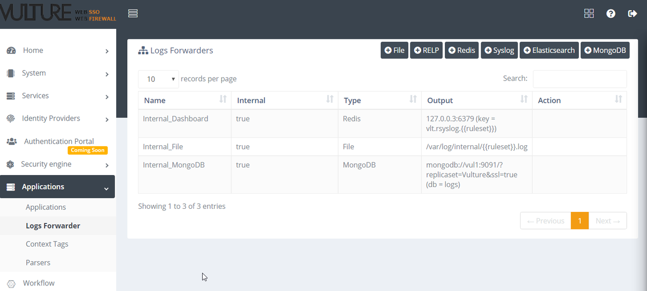
Task: Focus the Search input field
Action: click(580, 79)
